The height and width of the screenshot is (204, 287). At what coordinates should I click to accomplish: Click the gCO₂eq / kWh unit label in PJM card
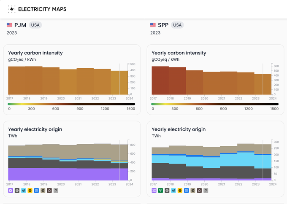22,59
